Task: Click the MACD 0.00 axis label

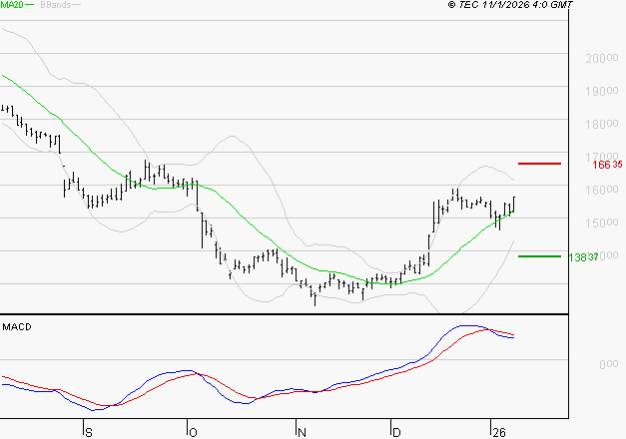Action: tap(609, 364)
